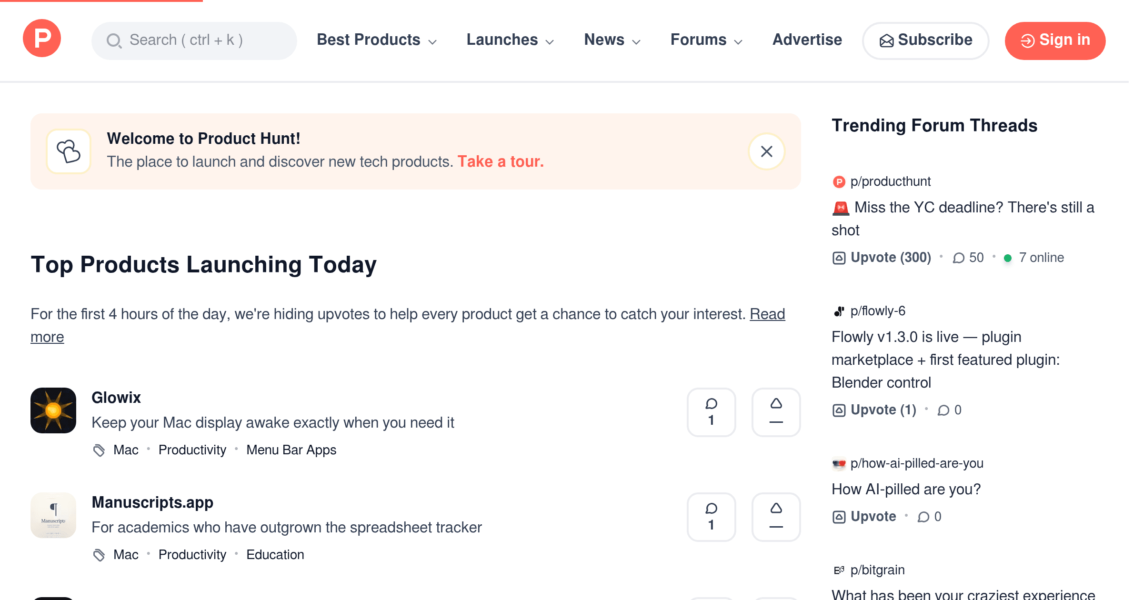Open the Product Hunt logo home

tap(42, 39)
